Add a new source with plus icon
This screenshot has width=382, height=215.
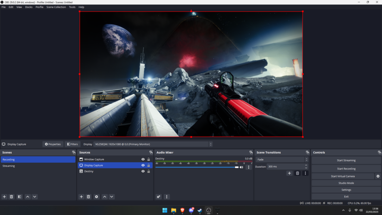[x=81, y=197]
